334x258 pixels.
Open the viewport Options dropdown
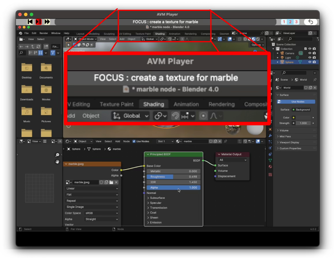[258, 45]
